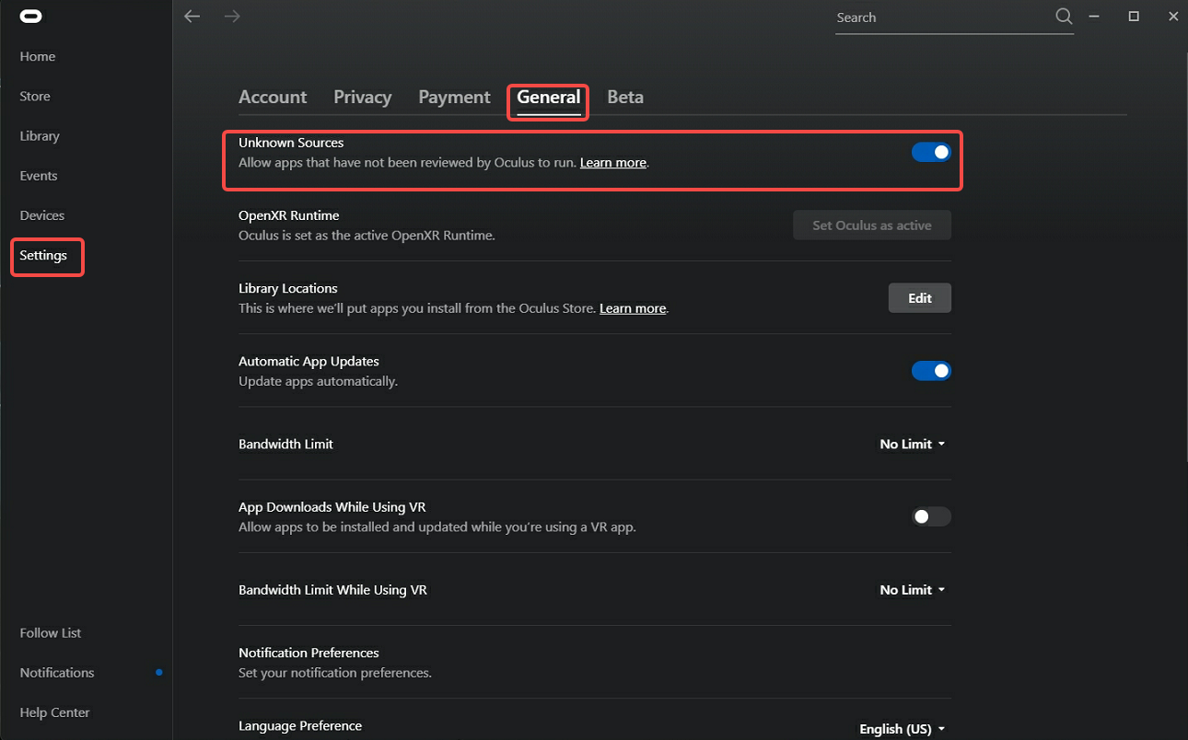Image resolution: width=1188 pixels, height=740 pixels.
Task: Open Follow List in the sidebar
Action: tap(51, 633)
